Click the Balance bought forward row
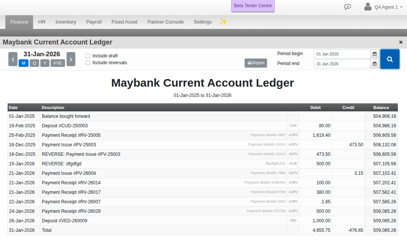Viewport: 407px width, 247px height. click(202, 116)
